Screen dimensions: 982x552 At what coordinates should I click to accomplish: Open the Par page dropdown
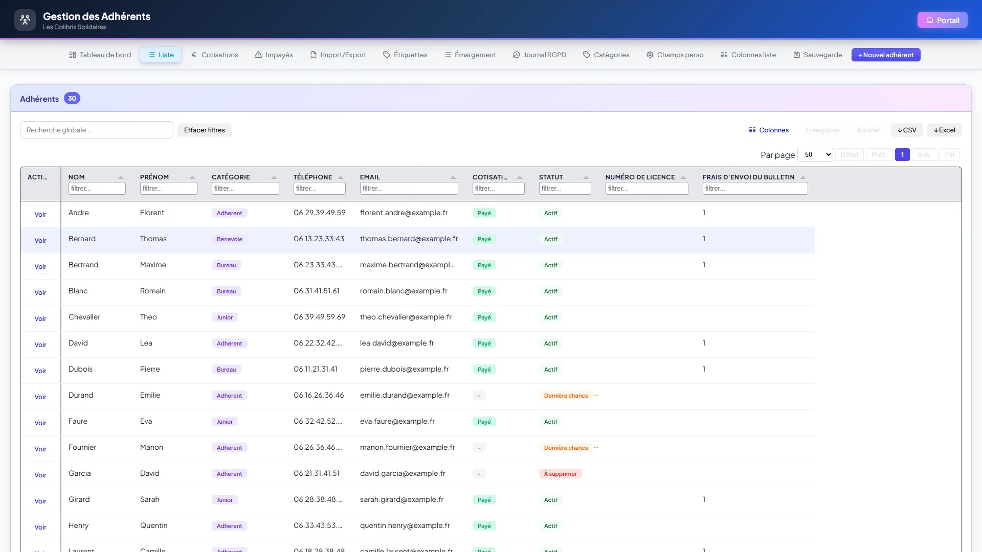[815, 154]
